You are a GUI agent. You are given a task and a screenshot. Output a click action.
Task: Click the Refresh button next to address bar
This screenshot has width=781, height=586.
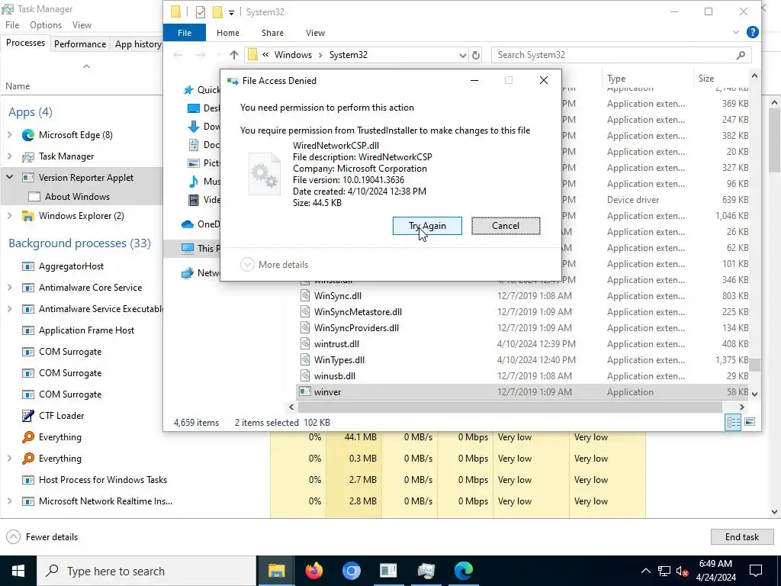click(x=476, y=55)
